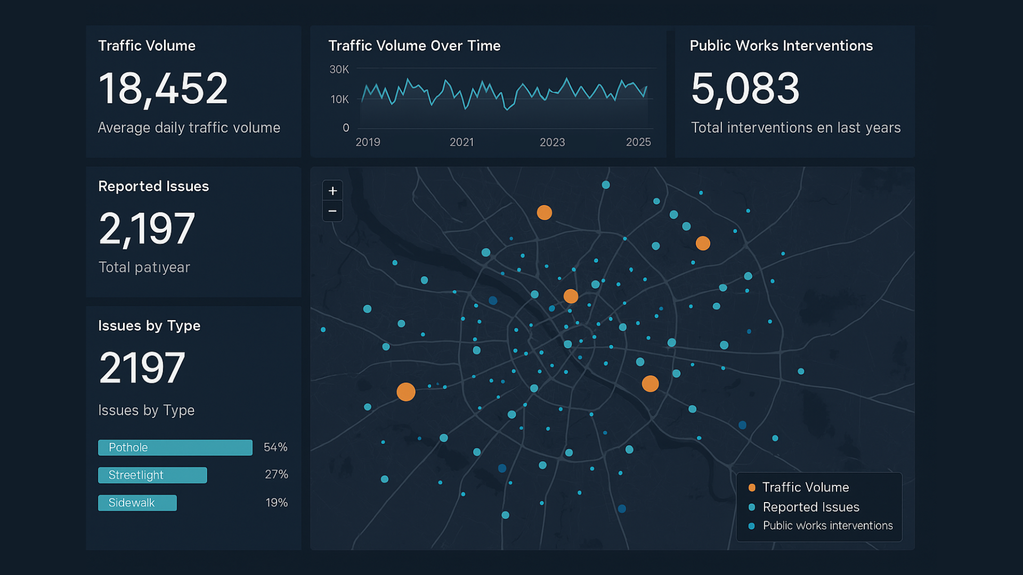Open the Traffic Volume 18,452 card

193,91
